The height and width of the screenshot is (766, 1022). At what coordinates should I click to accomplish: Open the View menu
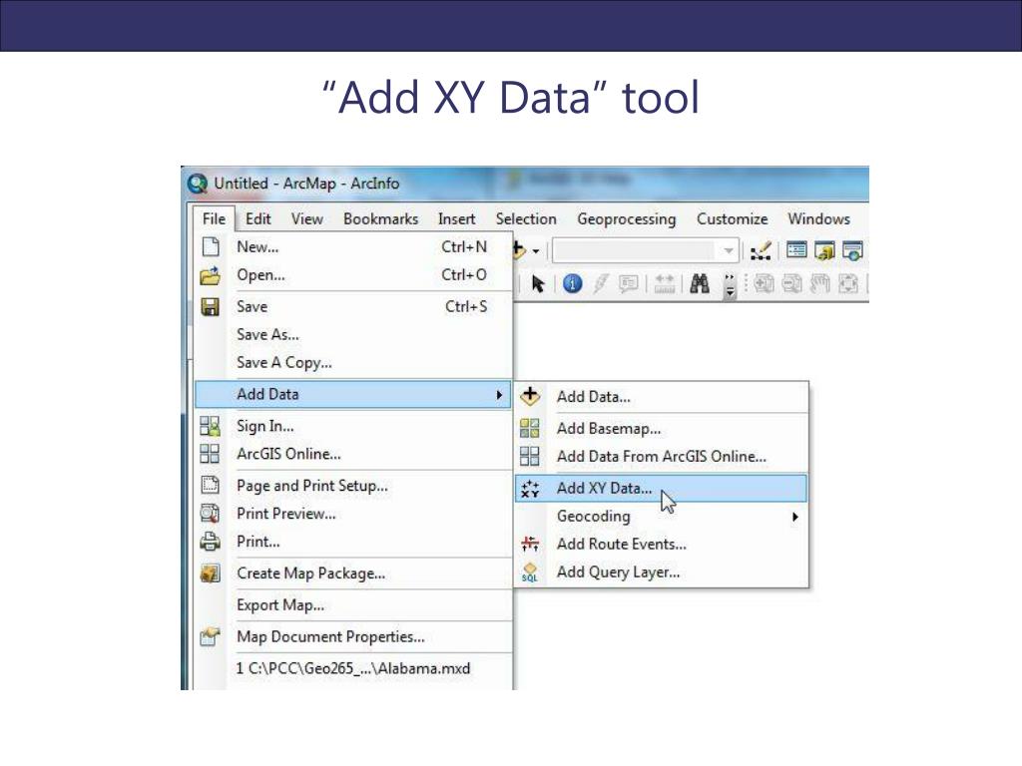tap(307, 218)
